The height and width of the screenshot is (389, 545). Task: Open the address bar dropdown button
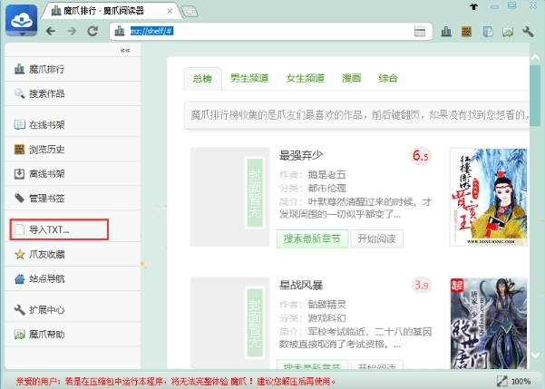(419, 31)
